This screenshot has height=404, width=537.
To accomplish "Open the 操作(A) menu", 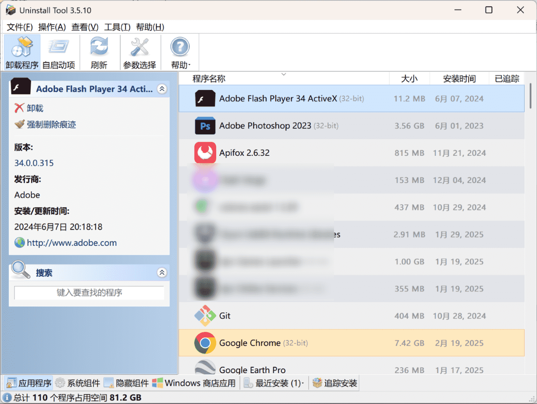I will click(x=52, y=27).
